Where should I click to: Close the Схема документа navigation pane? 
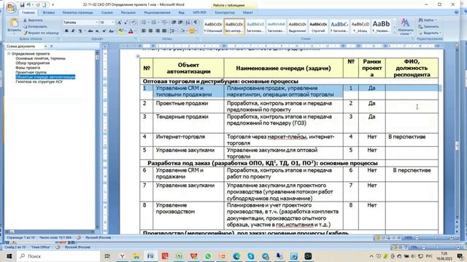51,47
